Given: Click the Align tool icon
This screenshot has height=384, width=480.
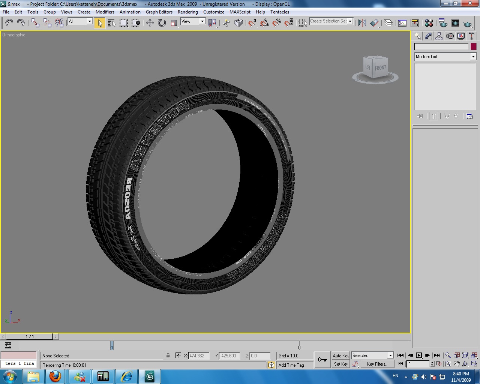Looking at the screenshot, I should coord(374,23).
